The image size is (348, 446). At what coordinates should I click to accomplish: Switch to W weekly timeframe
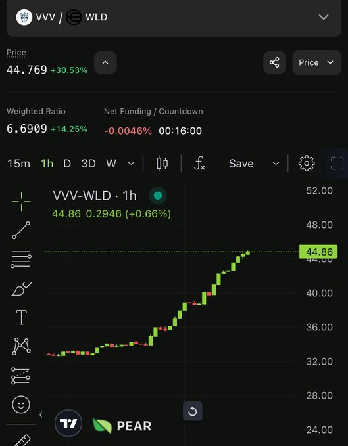111,164
